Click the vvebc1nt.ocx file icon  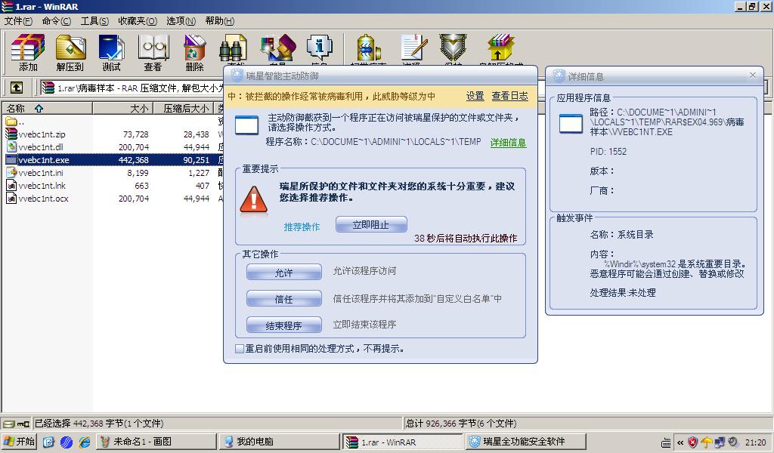click(11, 198)
